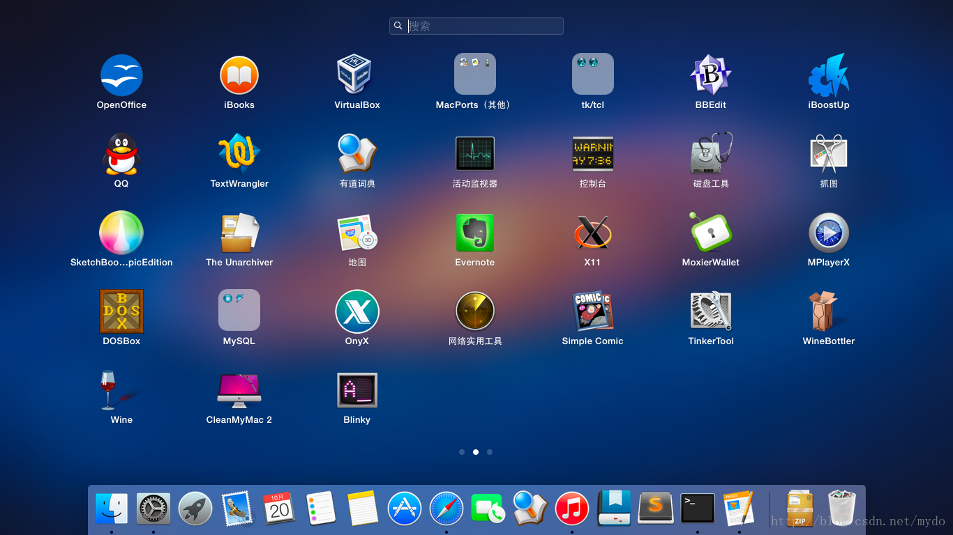
Task: Open 网络实用工具 Network Utility
Action: (475, 311)
